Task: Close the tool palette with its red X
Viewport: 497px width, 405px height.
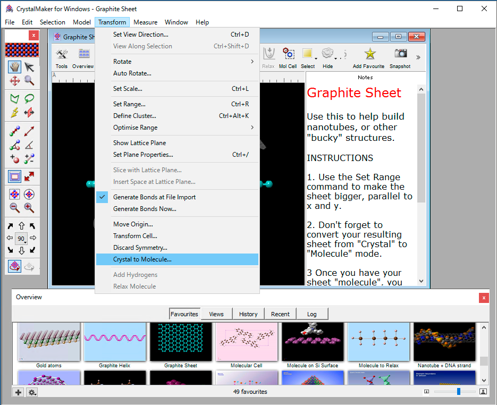Action: tap(33, 35)
